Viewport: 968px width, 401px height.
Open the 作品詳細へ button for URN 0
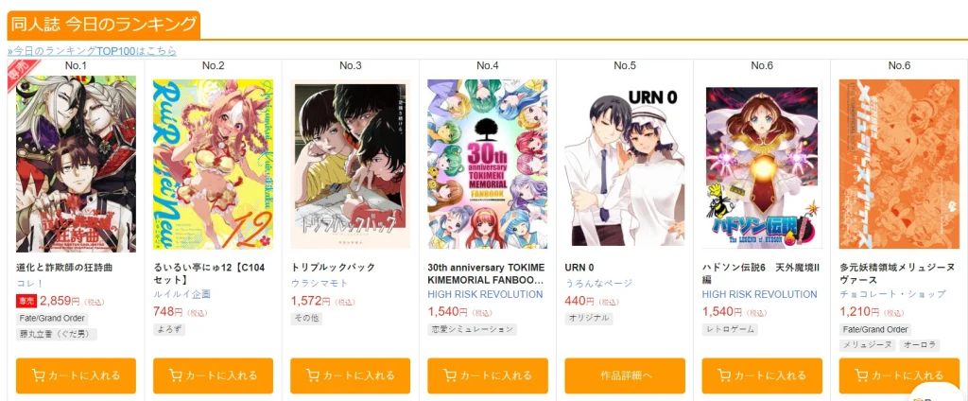[625, 375]
